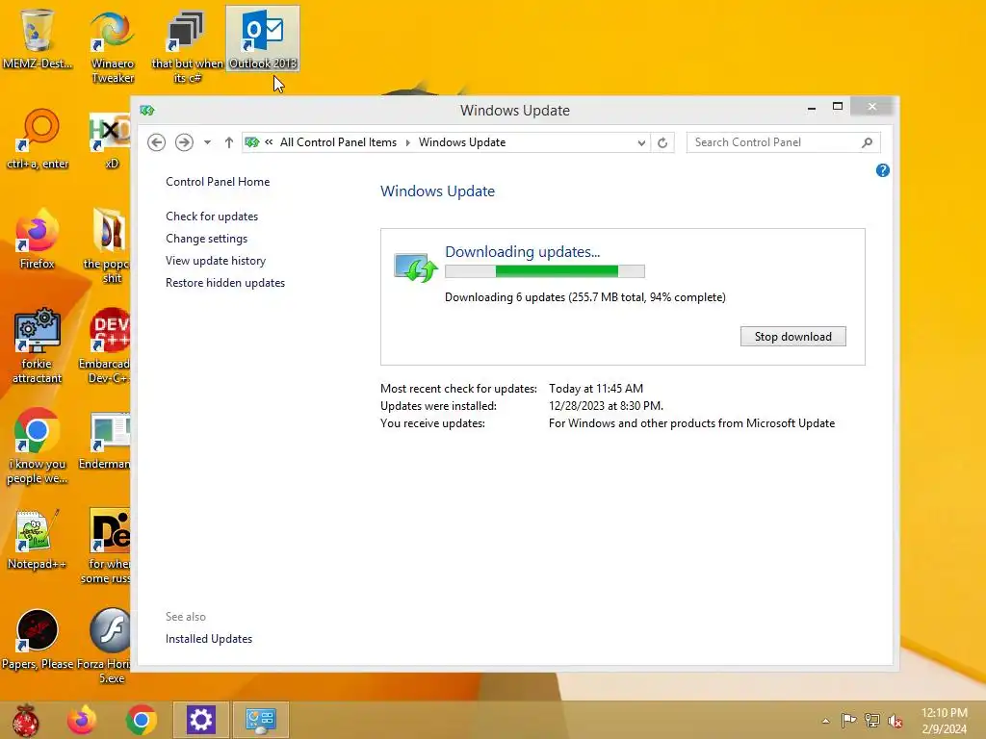Show hidden tray icons arrow
This screenshot has height=739, width=986.
tap(825, 720)
